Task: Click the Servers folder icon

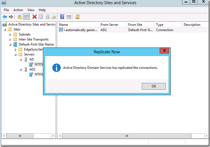Action: point(20,54)
